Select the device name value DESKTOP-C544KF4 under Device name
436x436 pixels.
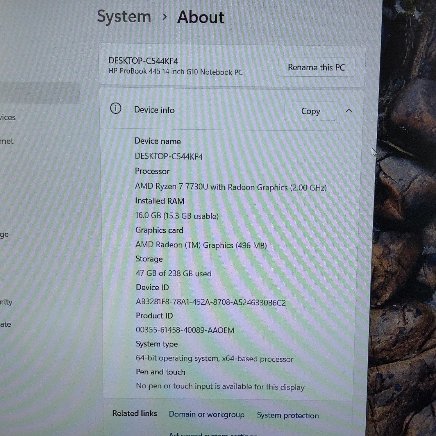169,156
